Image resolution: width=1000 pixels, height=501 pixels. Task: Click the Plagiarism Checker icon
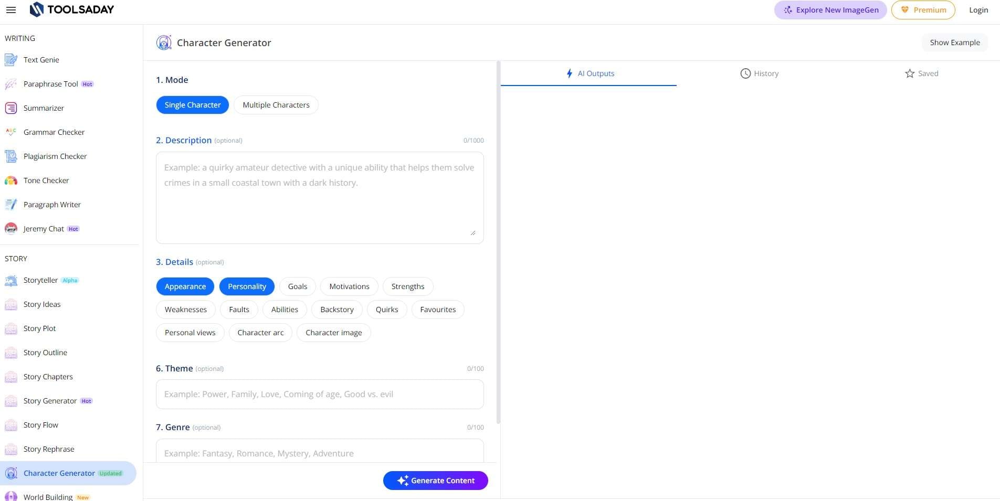point(11,156)
